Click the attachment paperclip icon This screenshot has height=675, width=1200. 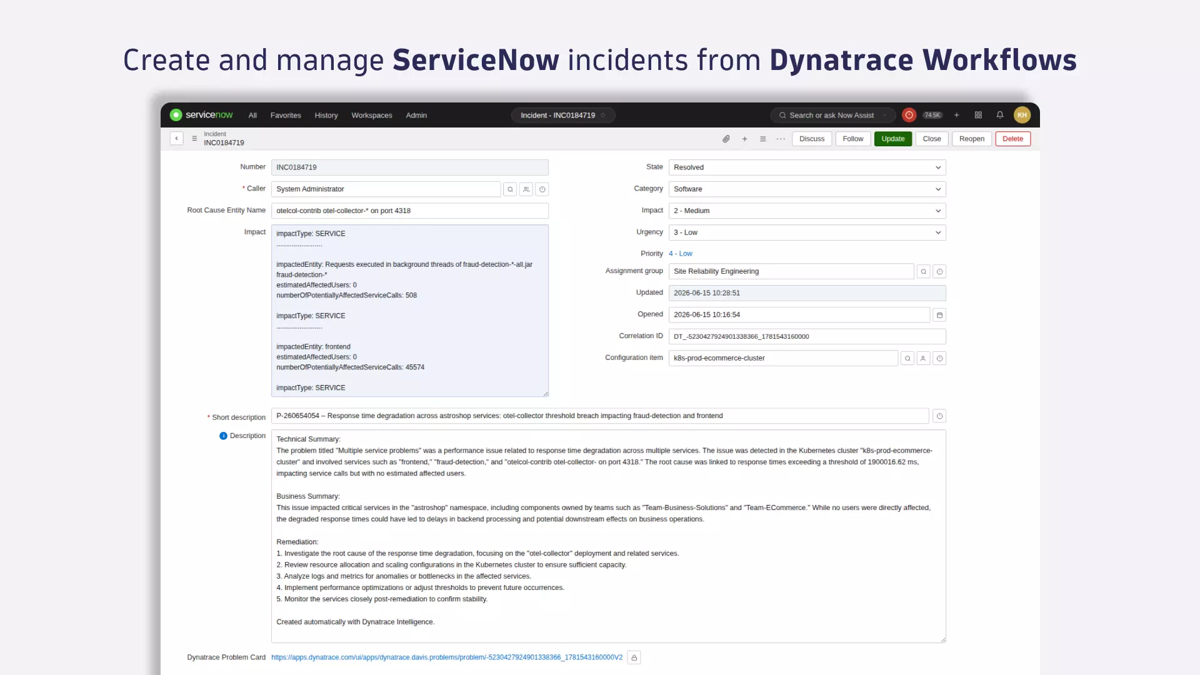click(726, 139)
